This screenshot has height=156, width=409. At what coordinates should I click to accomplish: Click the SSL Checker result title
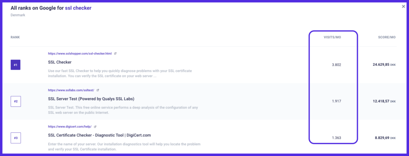tap(60, 62)
